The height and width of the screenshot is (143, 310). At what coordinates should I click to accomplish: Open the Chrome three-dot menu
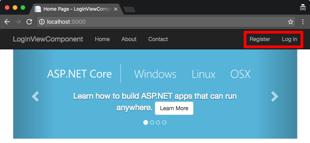(302, 22)
